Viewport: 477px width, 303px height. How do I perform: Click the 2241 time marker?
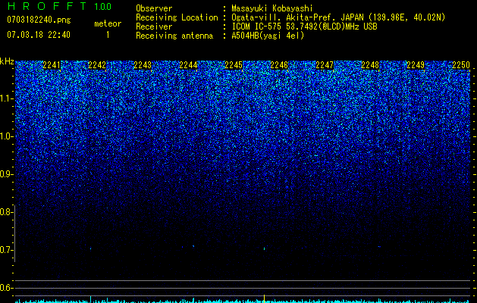point(52,65)
